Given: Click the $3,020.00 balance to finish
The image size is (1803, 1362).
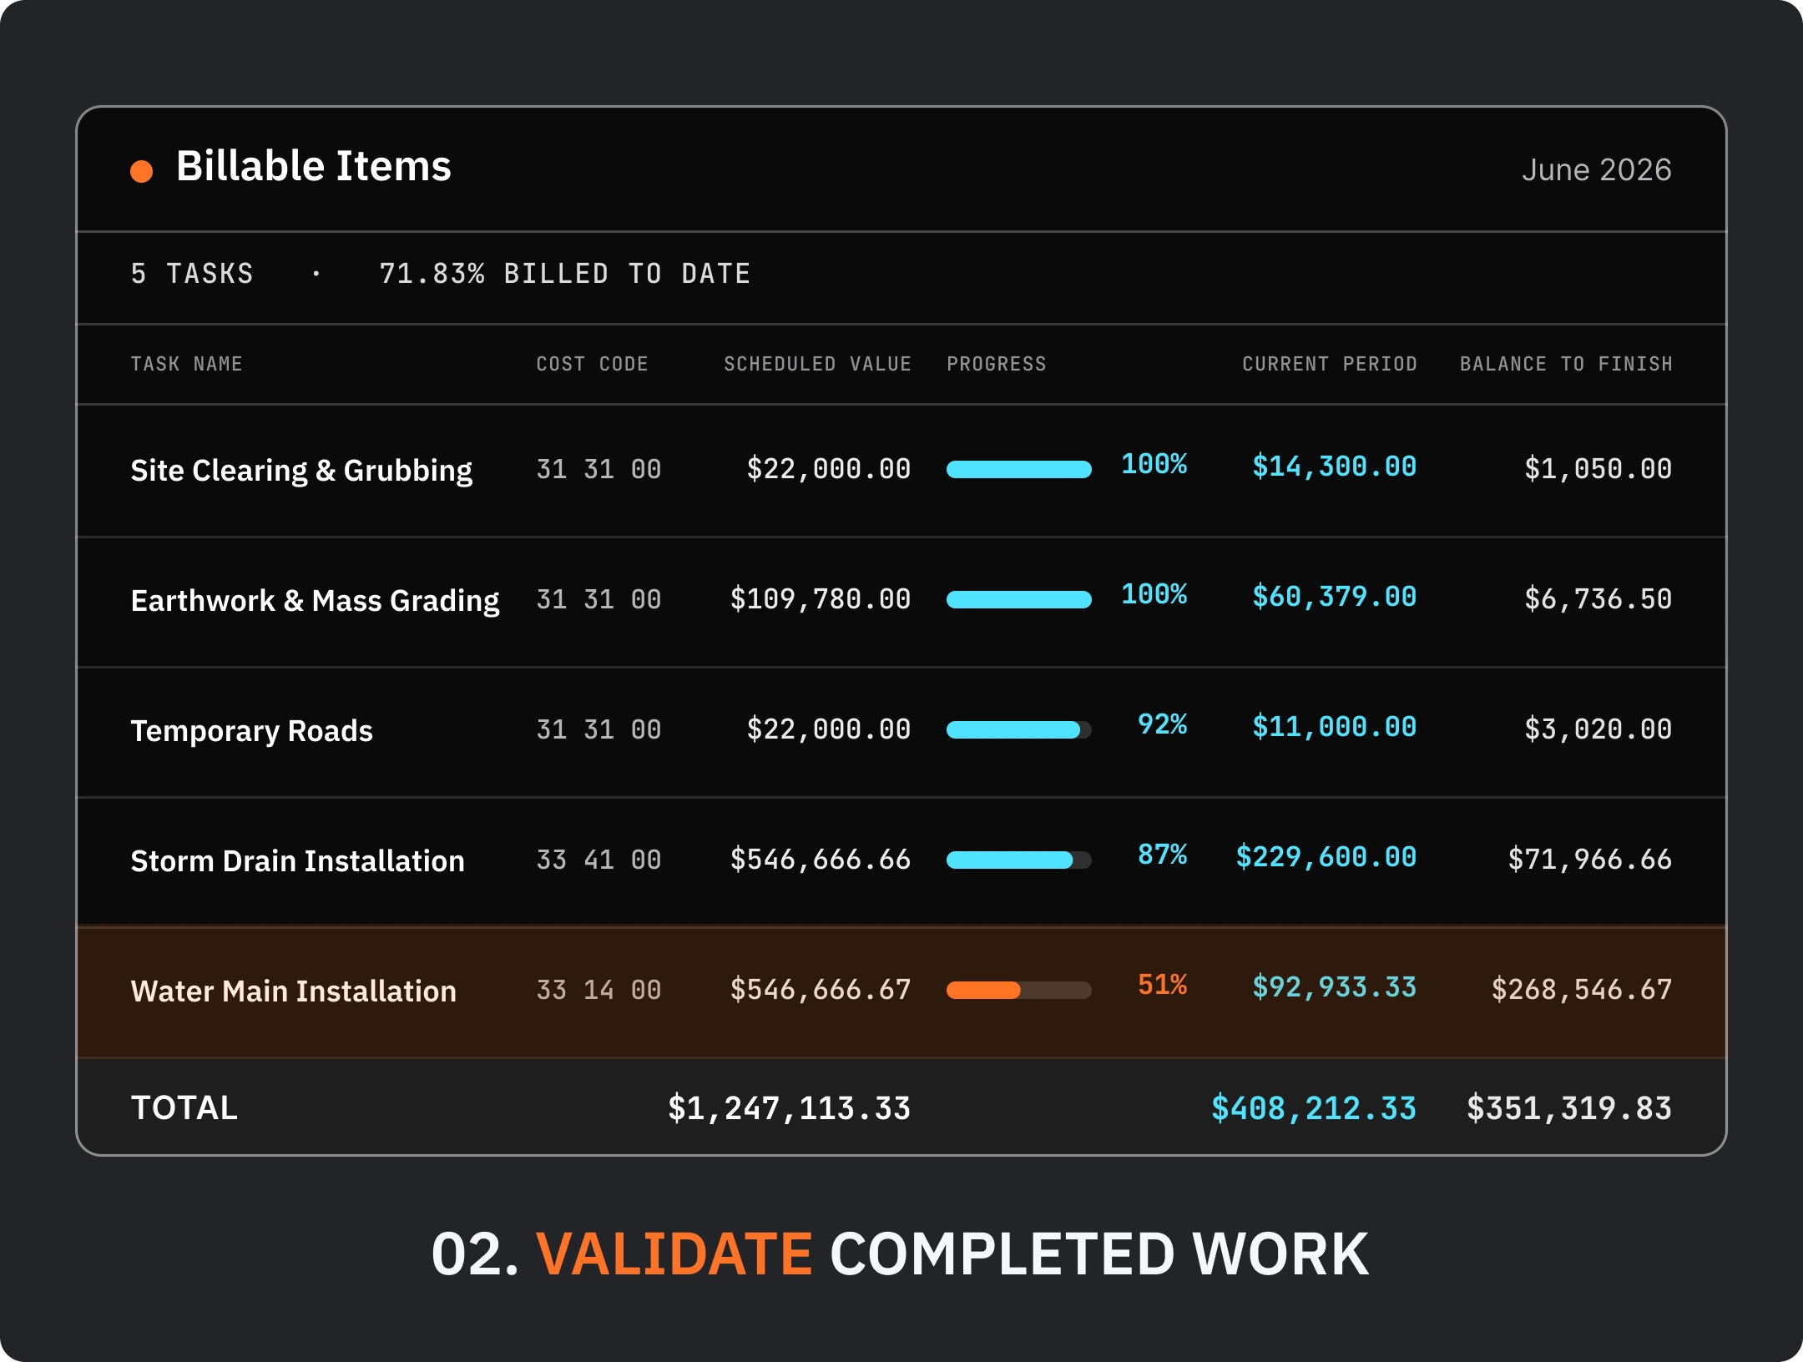Looking at the screenshot, I should point(1598,729).
